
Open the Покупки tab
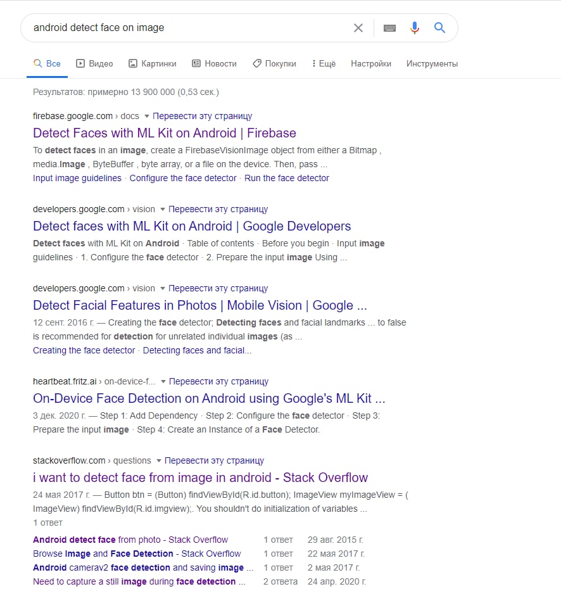point(275,63)
